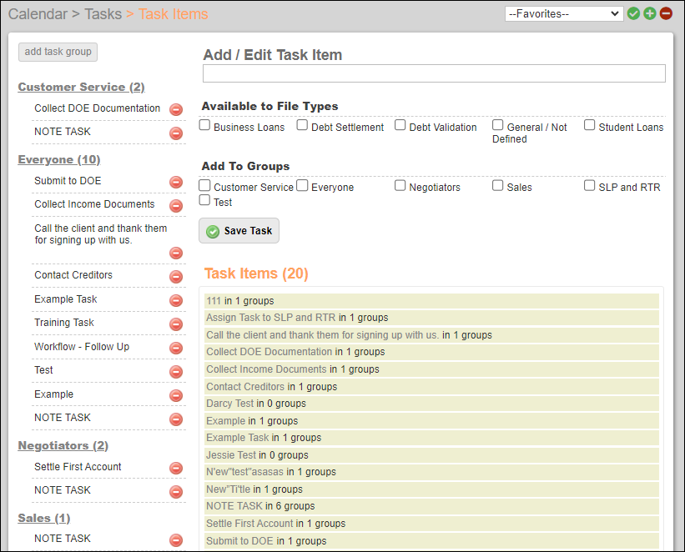Select Example in 1 groups item
This screenshot has width=685, height=552.
[431, 421]
